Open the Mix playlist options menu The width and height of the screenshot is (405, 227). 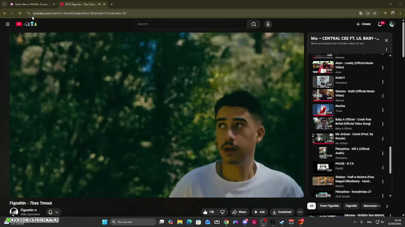tap(386, 49)
